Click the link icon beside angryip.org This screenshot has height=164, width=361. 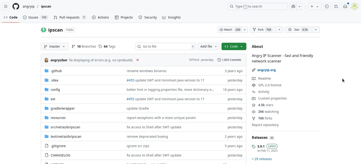click(254, 70)
